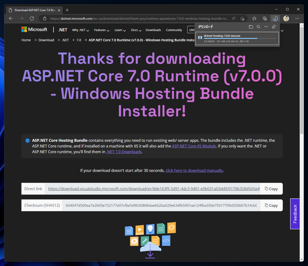The width and height of the screenshot is (308, 266).
Task: Open downloads folder icon in popup
Action: pos(251,27)
